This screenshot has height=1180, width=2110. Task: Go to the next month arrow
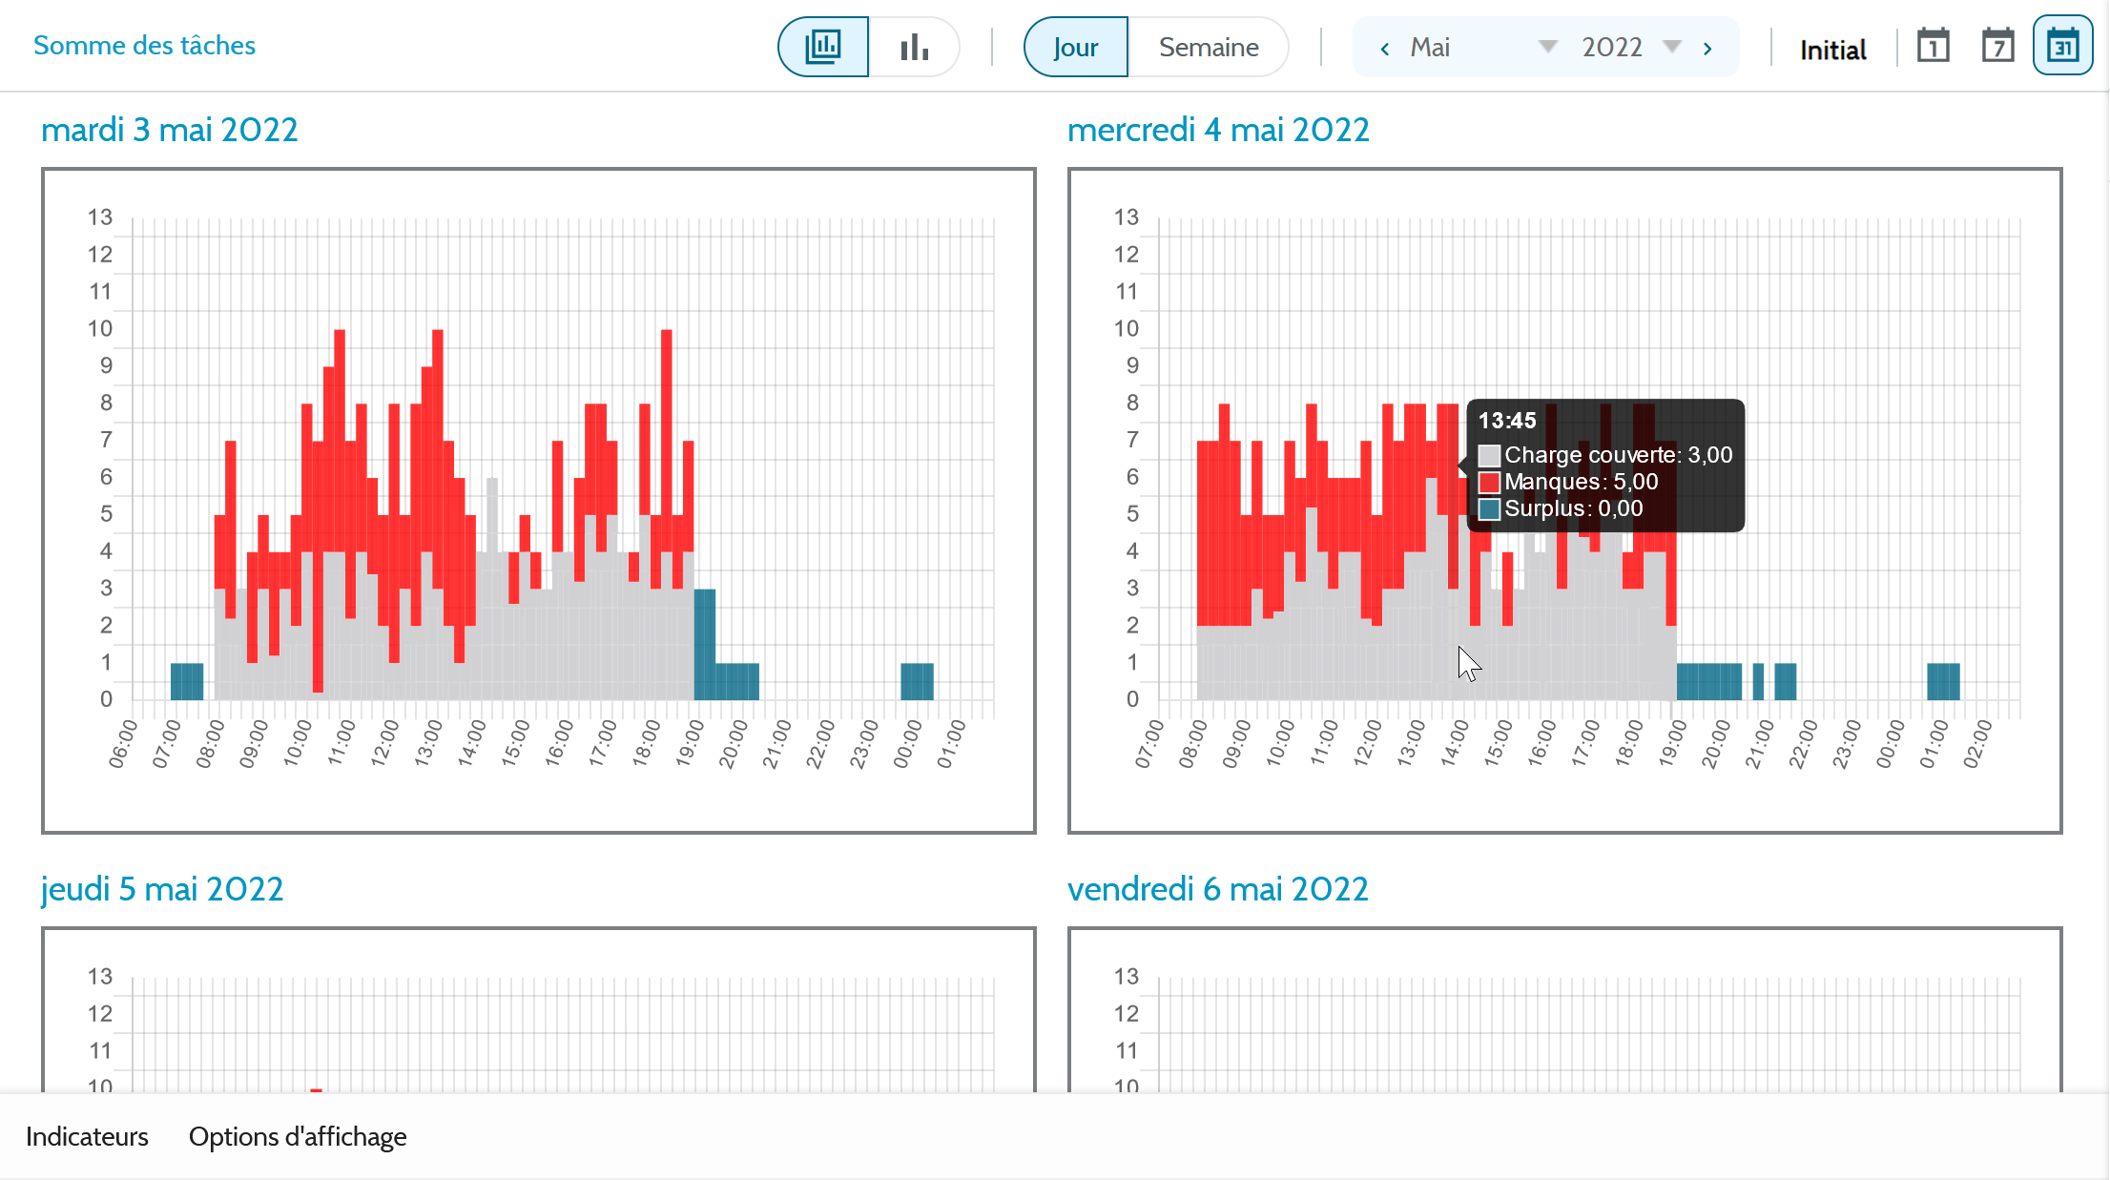(1707, 48)
